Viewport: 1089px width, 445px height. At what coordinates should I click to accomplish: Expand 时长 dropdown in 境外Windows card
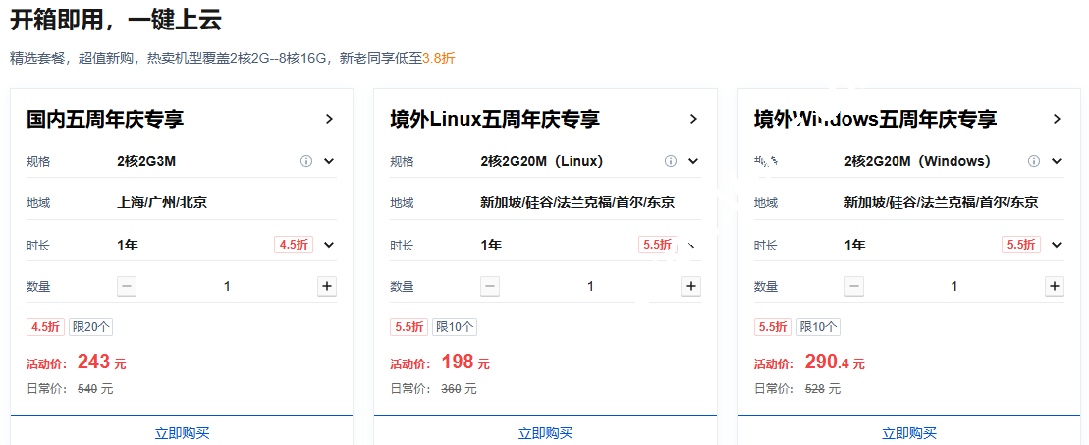click(1057, 245)
